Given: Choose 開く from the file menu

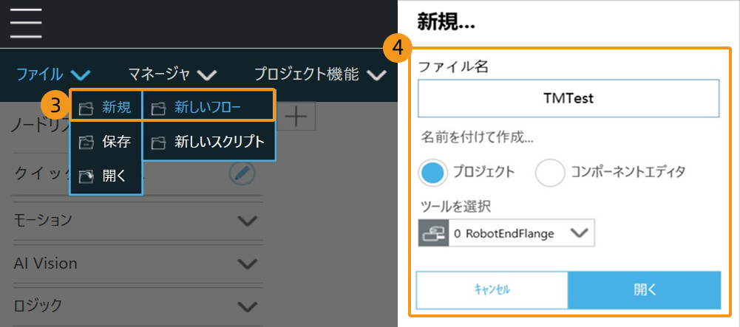Looking at the screenshot, I should tap(106, 176).
